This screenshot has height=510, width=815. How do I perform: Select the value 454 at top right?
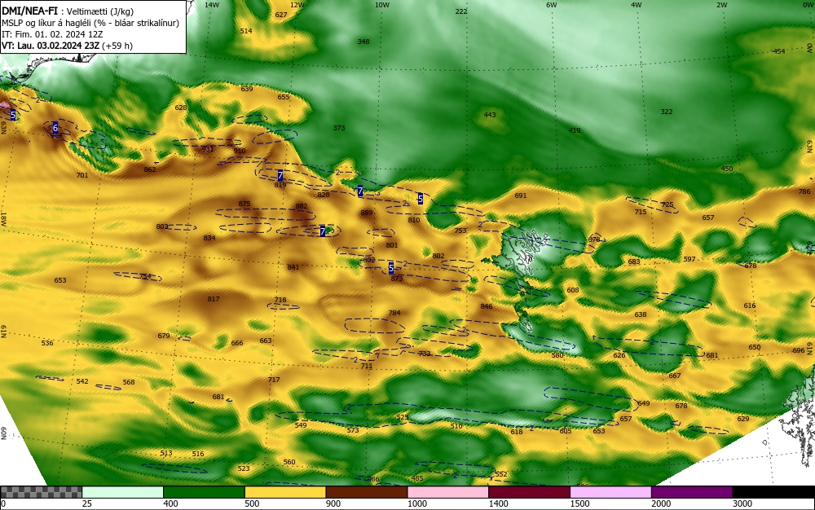(x=779, y=51)
